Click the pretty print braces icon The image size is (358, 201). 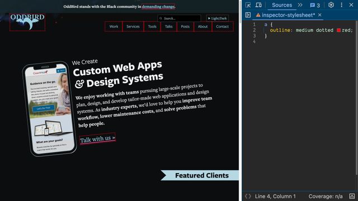coord(248,196)
